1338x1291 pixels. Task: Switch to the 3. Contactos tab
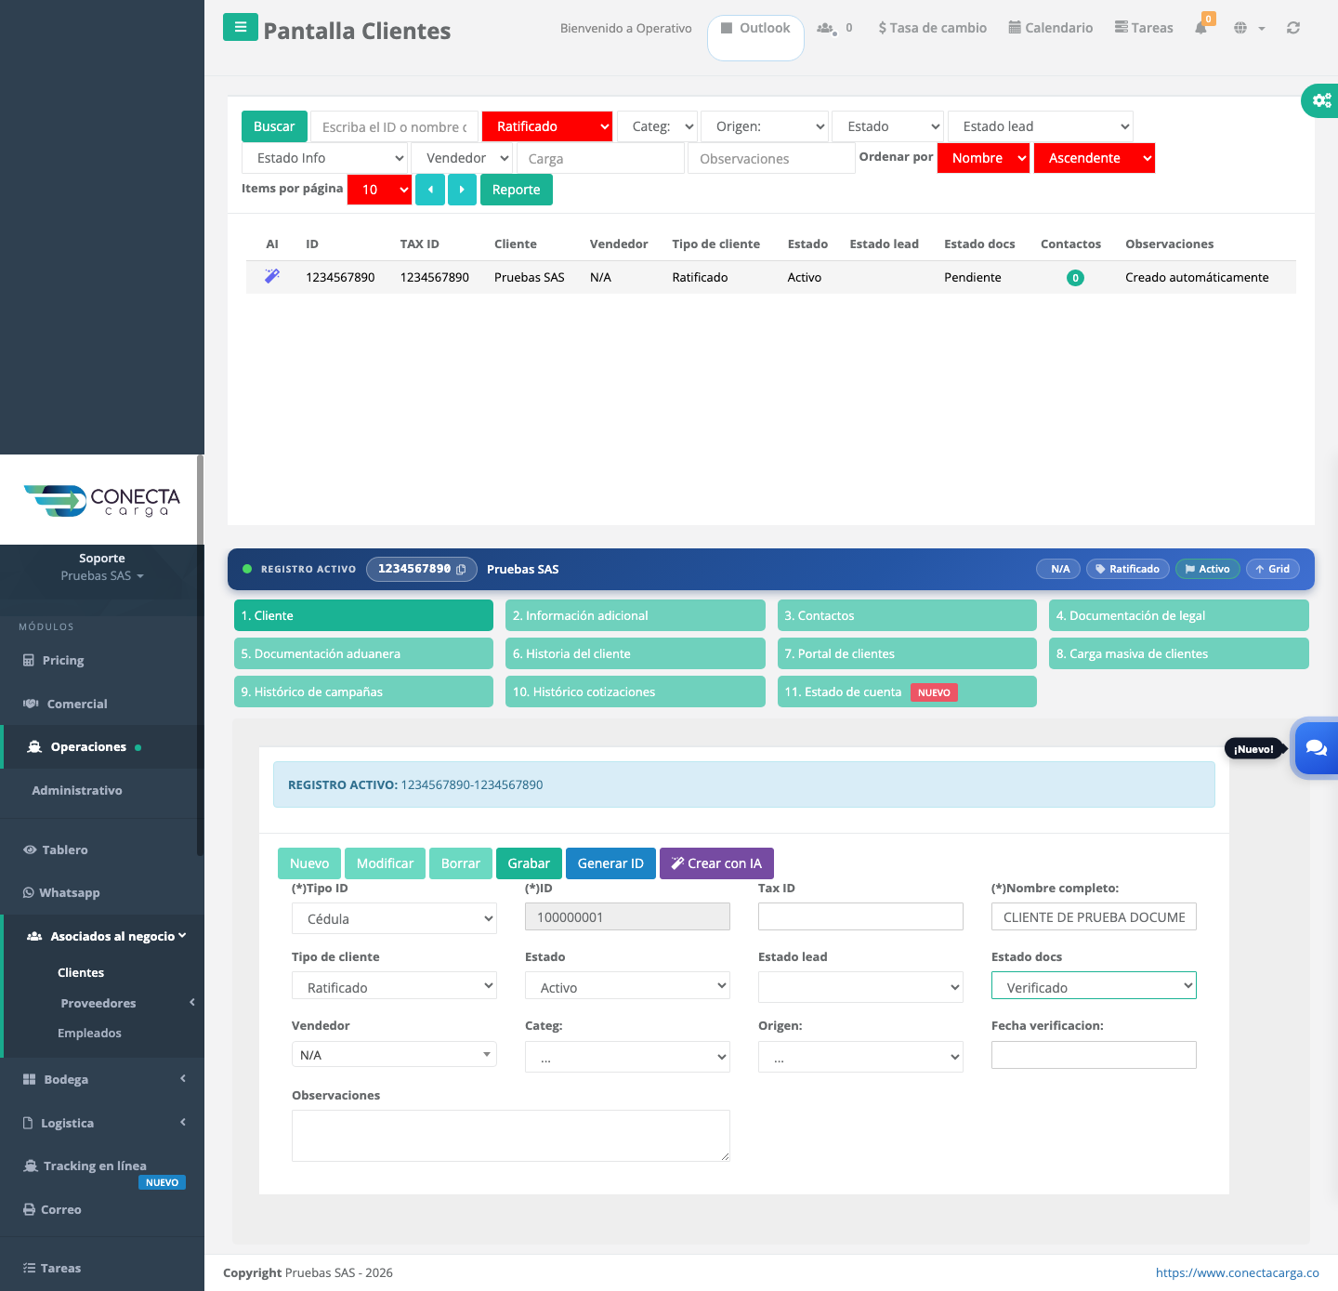(x=907, y=615)
